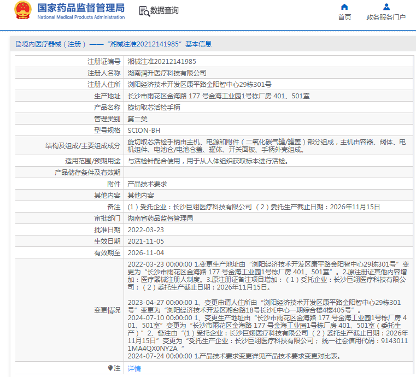Click product name 旋切取芯活检手柄 cell
The image size is (416, 377).
154,108
